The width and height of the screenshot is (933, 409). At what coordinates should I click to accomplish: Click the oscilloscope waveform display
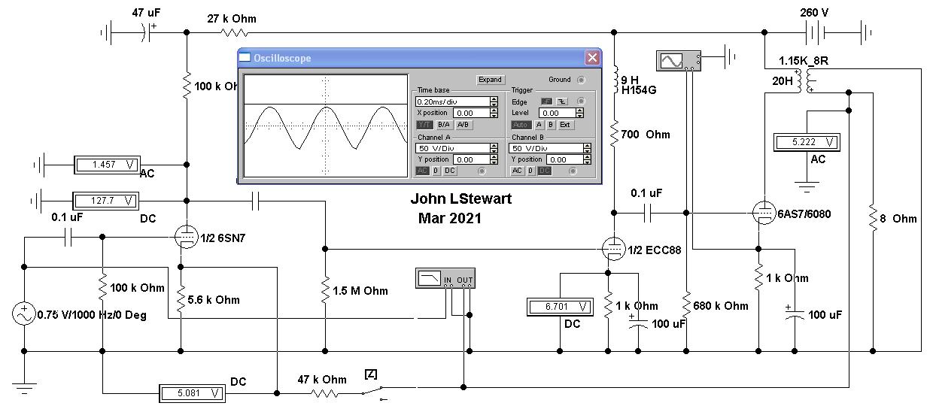point(325,126)
